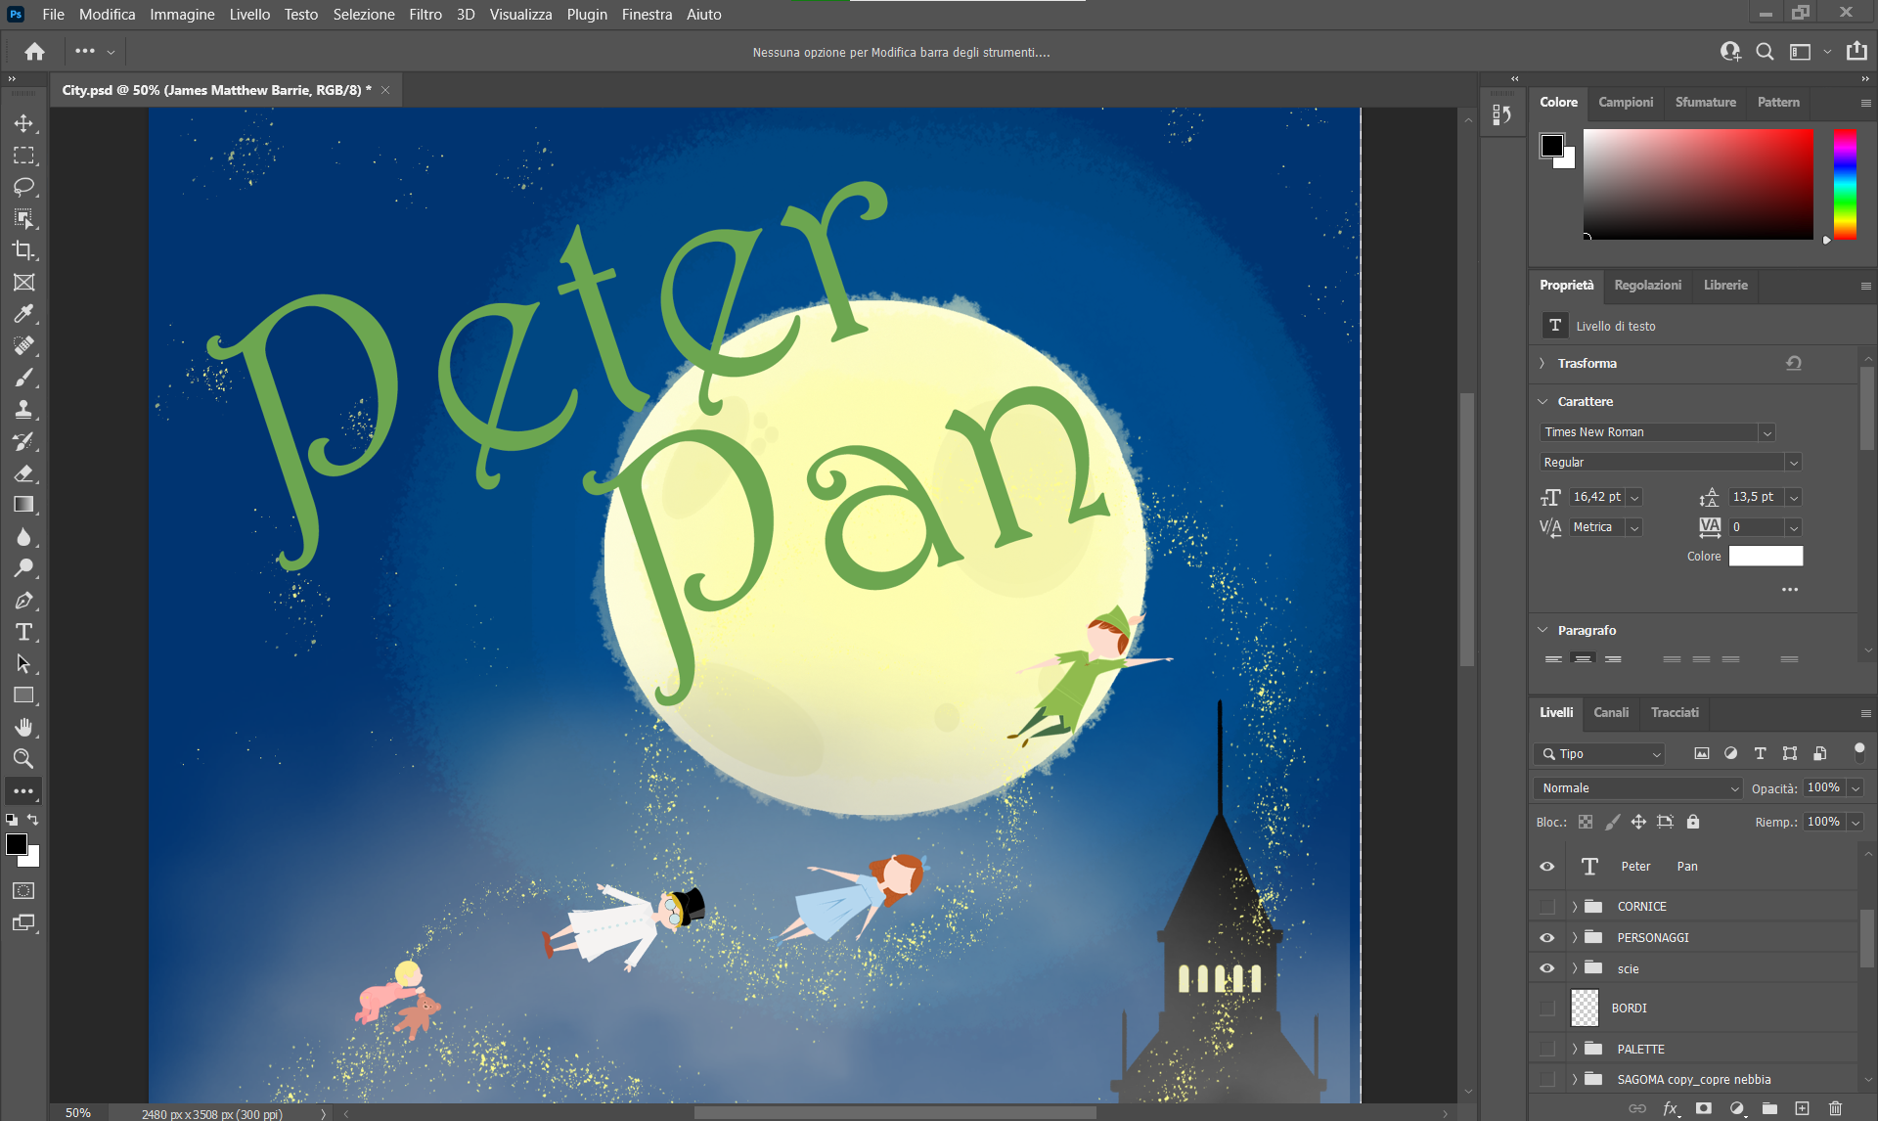Click center text alignment in Paragrafo
This screenshot has width=1878, height=1121.
coord(1583,660)
